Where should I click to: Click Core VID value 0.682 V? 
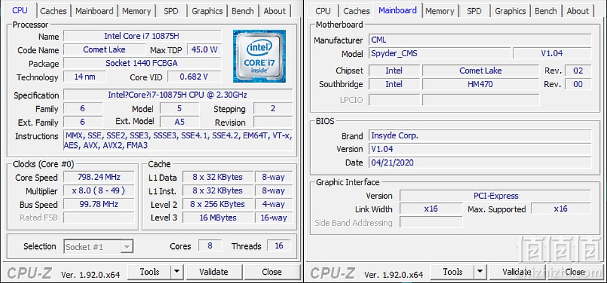coord(194,76)
